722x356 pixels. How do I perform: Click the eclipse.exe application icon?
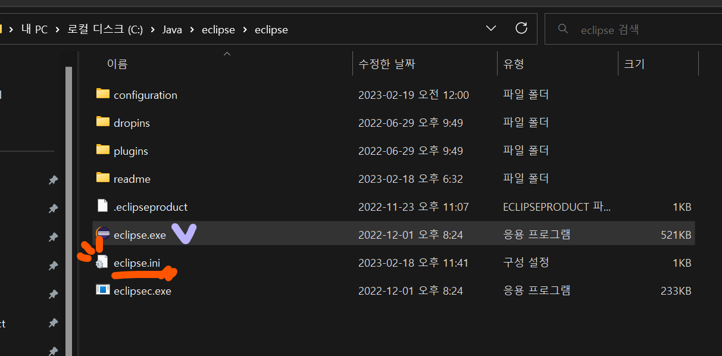pos(103,234)
